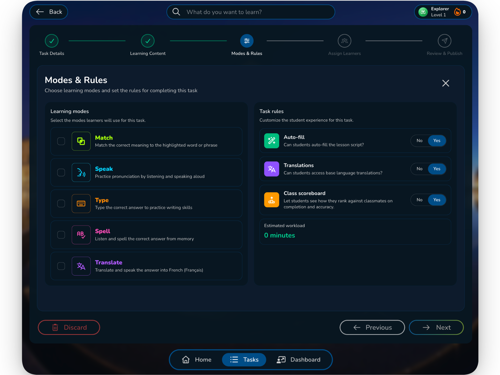The image size is (500, 375).
Task: Open the Dashboard tab
Action: tap(298, 360)
